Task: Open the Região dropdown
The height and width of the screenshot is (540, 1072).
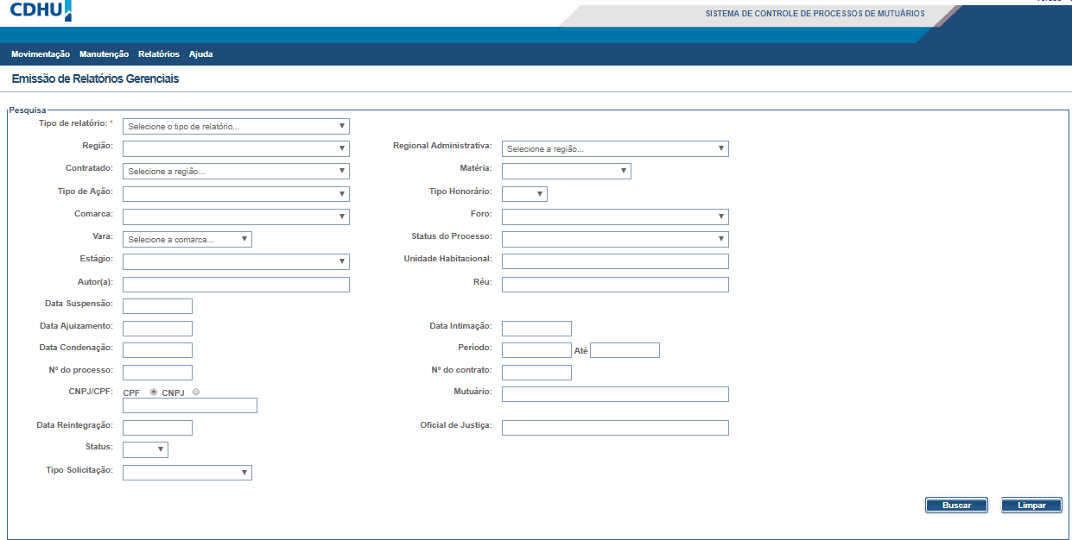Action: [236, 148]
